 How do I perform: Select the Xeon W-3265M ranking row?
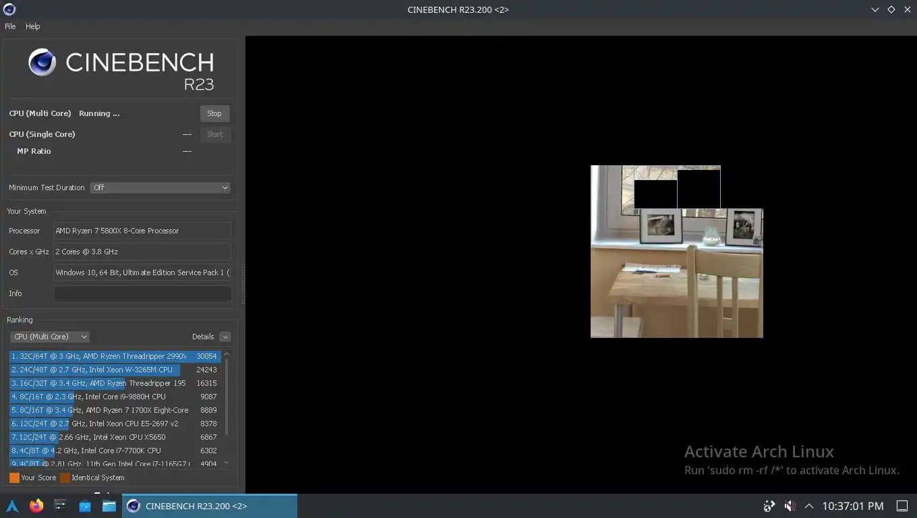(x=115, y=370)
